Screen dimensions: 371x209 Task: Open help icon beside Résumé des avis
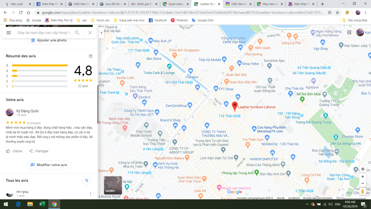[x=91, y=56]
